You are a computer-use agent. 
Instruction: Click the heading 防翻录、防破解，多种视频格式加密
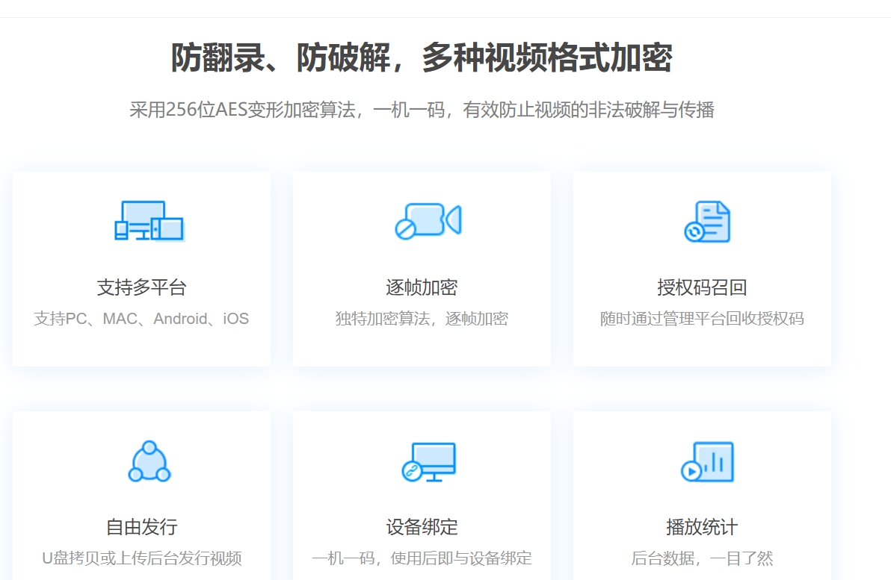(x=422, y=58)
